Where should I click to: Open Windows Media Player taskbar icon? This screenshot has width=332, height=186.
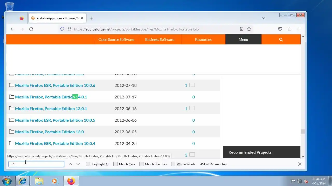coord(54,181)
